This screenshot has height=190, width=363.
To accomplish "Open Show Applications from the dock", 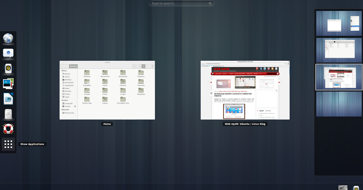I will [x=8, y=144].
